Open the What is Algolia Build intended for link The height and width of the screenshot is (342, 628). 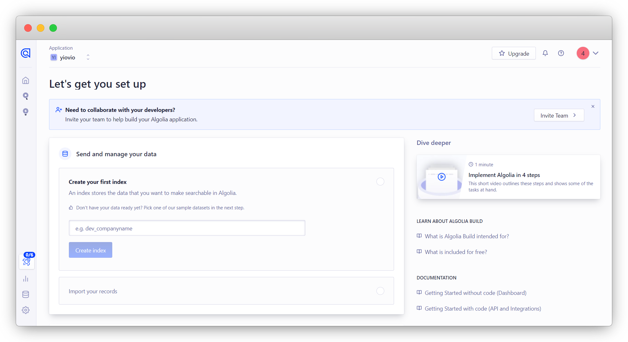466,236
